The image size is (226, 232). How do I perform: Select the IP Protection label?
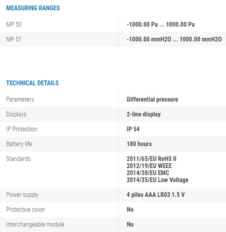point(22,129)
